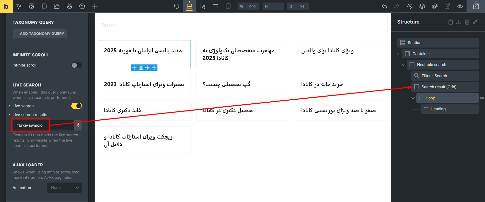The image size is (485, 202).
Task: Click the undo arrow icon
Action: pos(384,6)
